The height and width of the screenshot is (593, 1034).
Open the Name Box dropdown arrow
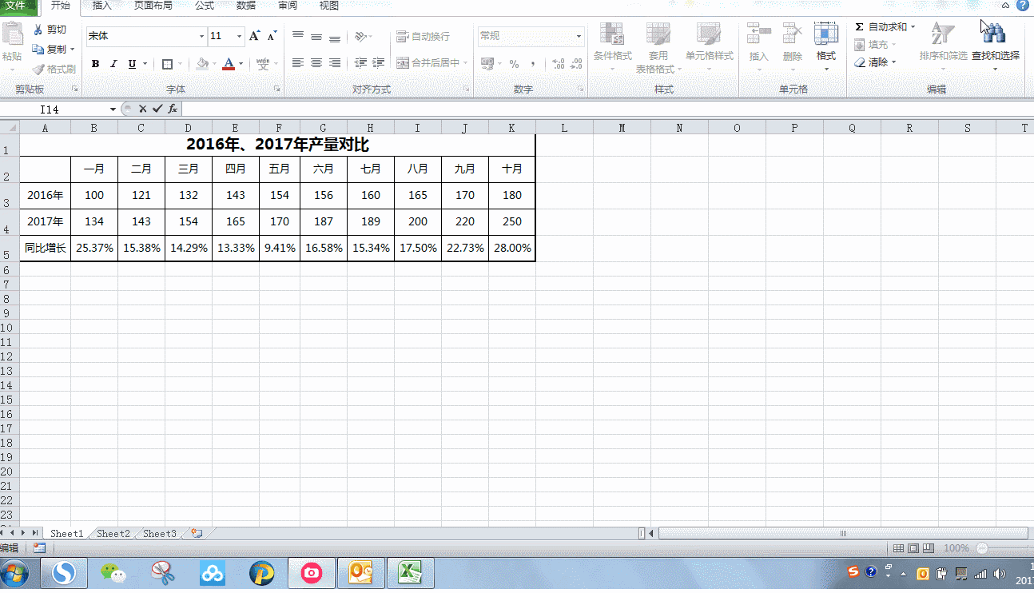tap(113, 109)
